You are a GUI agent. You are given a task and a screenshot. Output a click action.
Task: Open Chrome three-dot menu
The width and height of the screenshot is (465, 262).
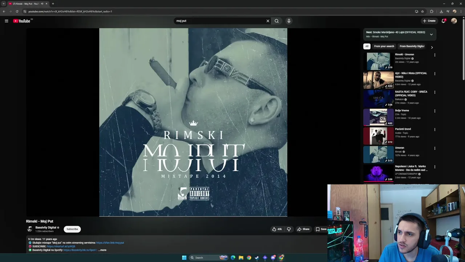click(x=461, y=11)
